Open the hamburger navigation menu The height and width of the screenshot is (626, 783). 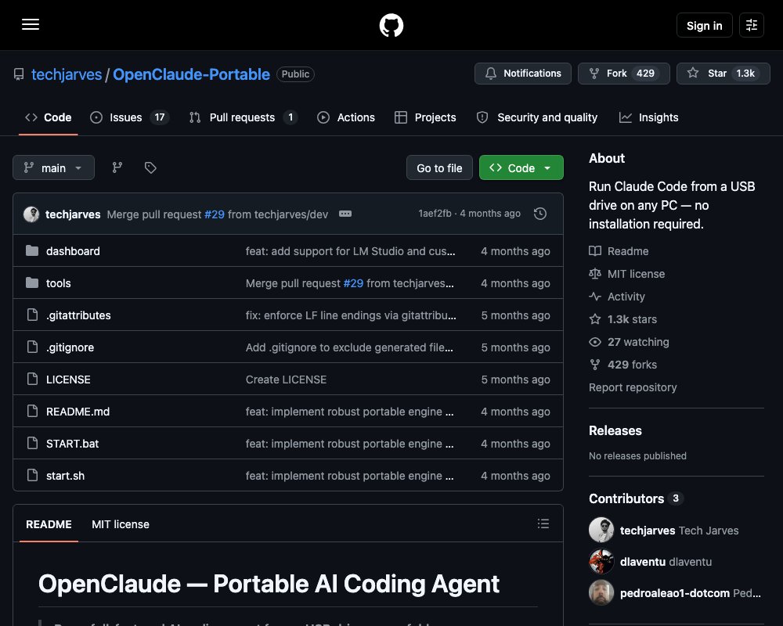(x=31, y=24)
